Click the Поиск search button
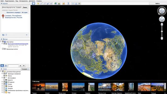 25,7
